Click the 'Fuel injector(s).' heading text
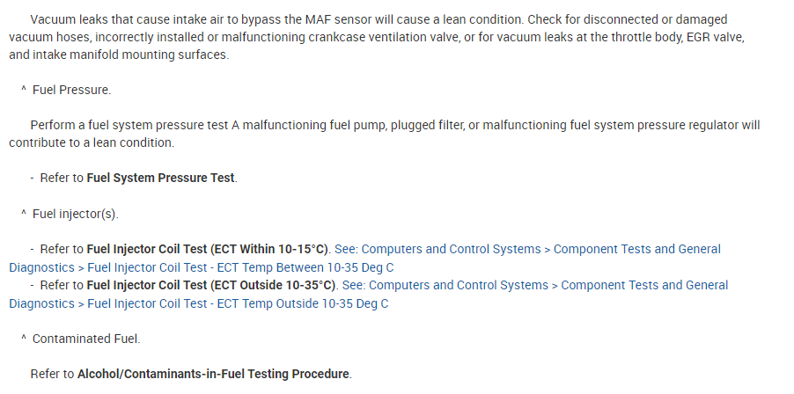Viewport: 794px width, 394px height. coord(75,214)
